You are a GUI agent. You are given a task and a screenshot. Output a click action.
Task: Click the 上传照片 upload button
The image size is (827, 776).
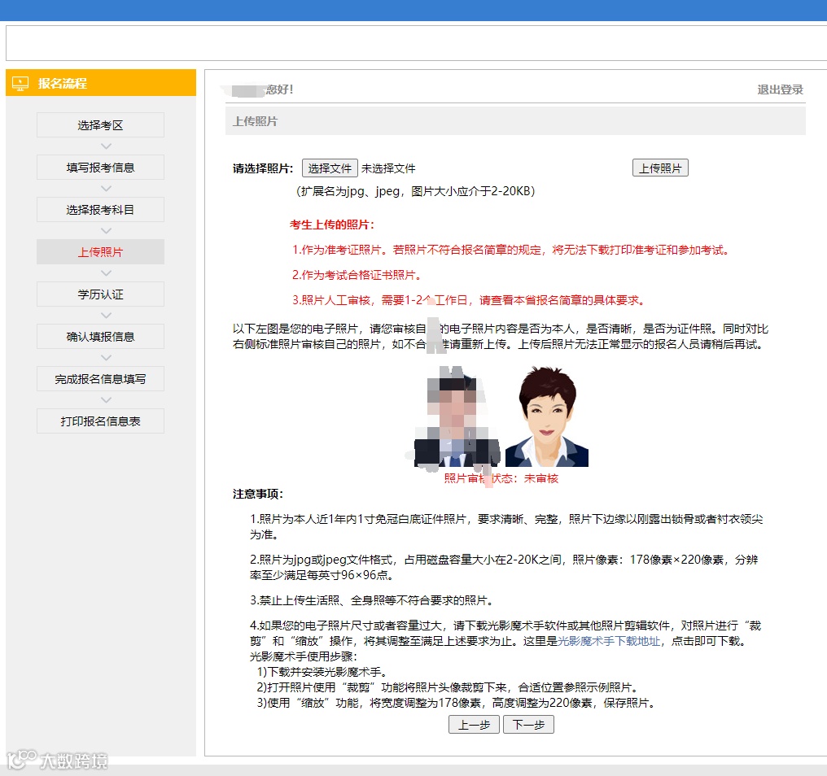(x=660, y=168)
